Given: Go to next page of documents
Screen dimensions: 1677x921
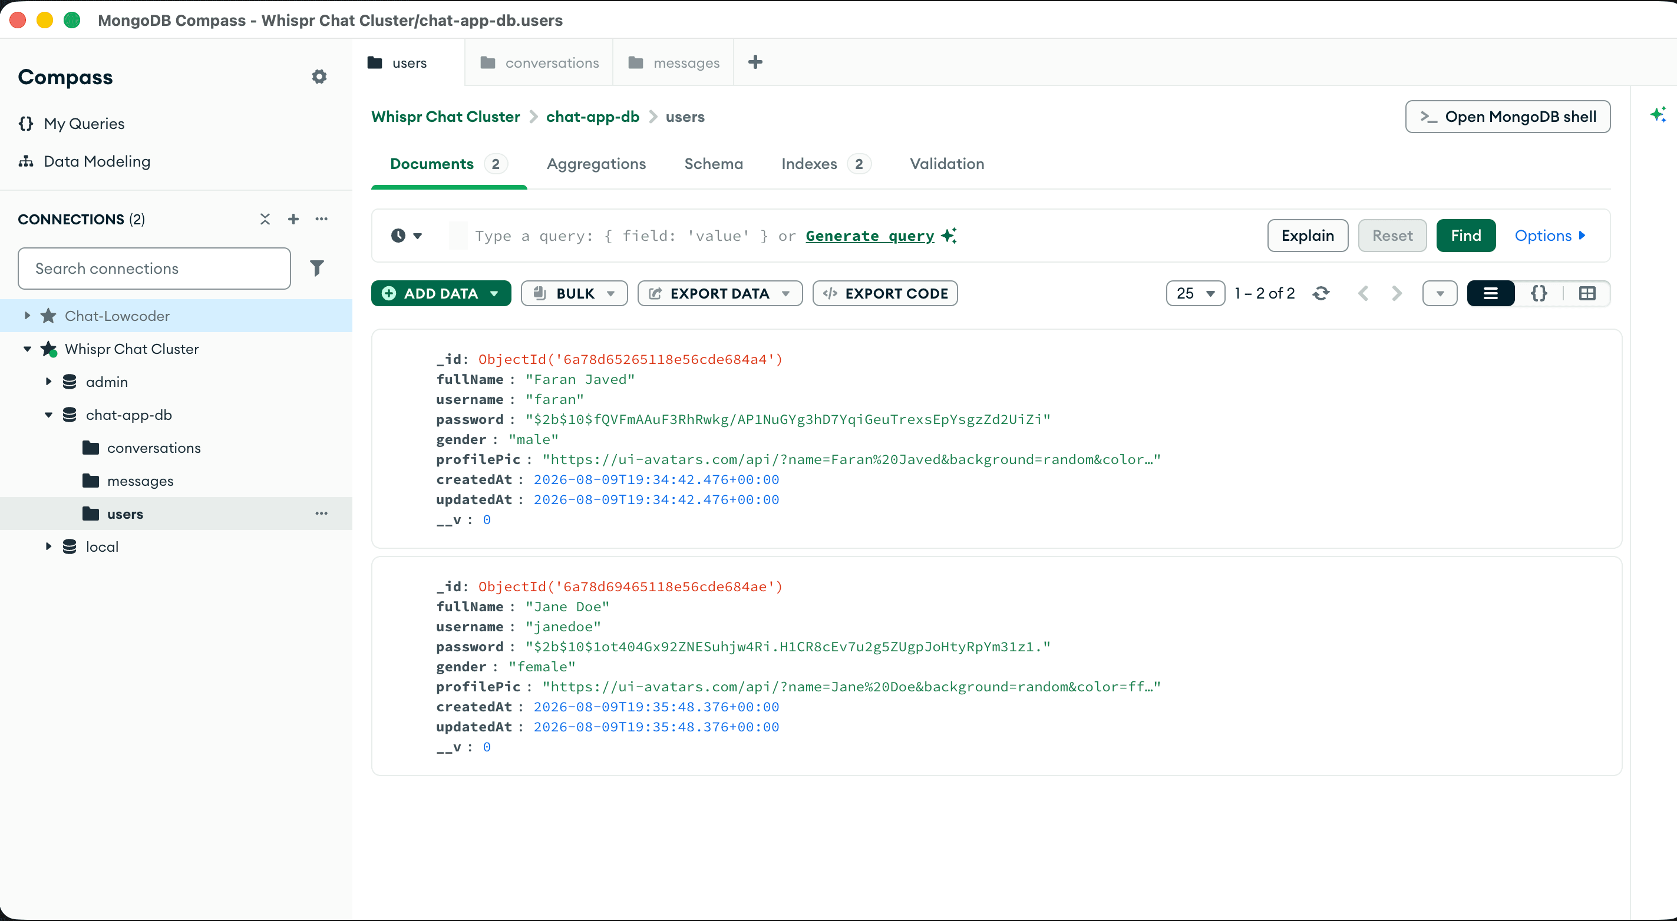Looking at the screenshot, I should click(1397, 294).
